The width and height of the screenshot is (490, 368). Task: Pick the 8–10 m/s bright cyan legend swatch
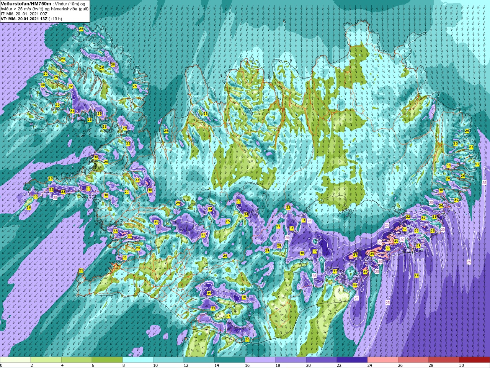point(138,360)
